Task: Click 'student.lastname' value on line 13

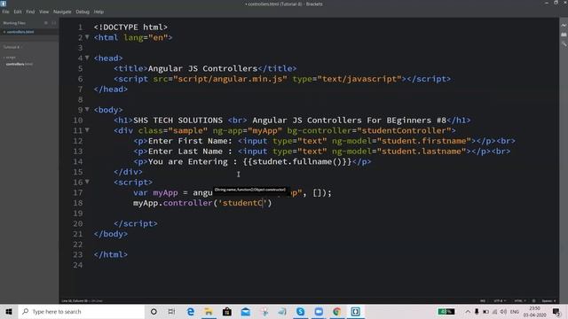Action: point(421,152)
